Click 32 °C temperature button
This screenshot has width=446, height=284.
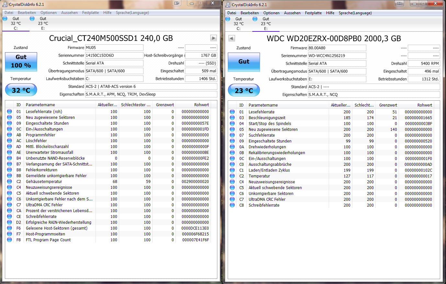(x=21, y=90)
